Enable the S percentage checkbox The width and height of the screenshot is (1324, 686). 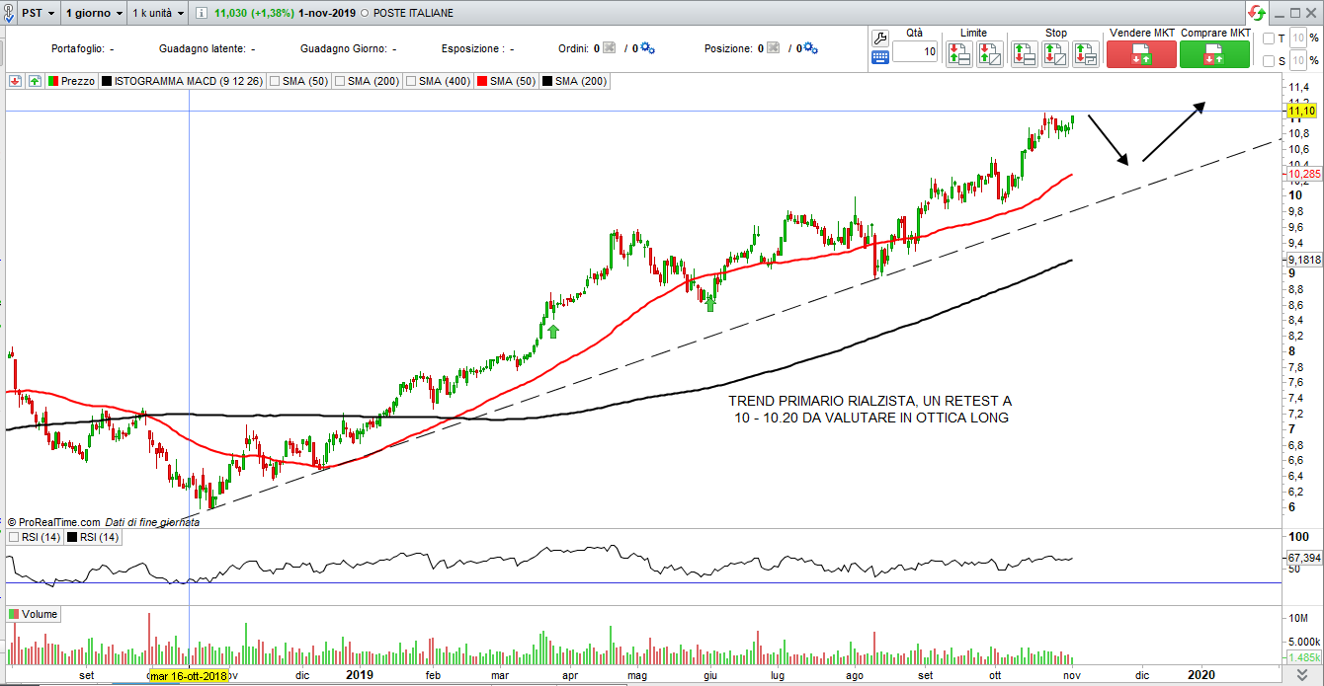point(1269,61)
